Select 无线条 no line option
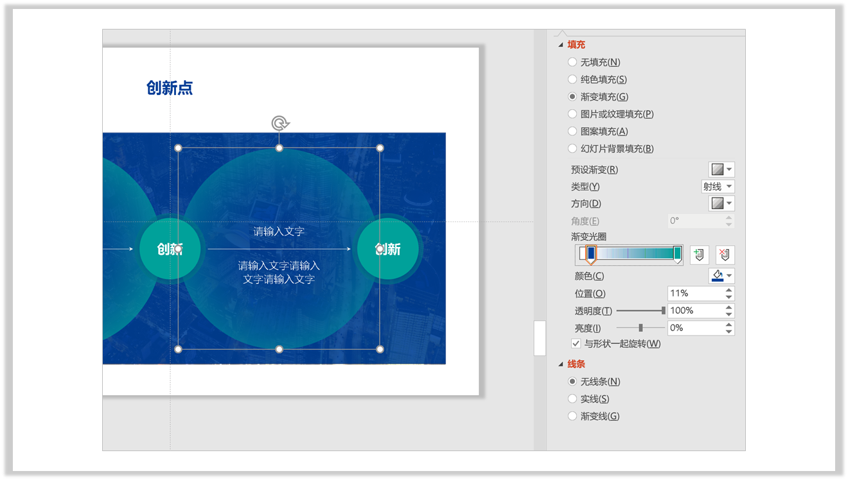 [572, 382]
